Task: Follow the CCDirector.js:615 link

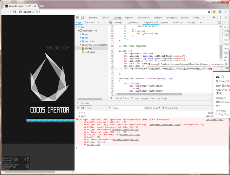Action: [130, 134]
